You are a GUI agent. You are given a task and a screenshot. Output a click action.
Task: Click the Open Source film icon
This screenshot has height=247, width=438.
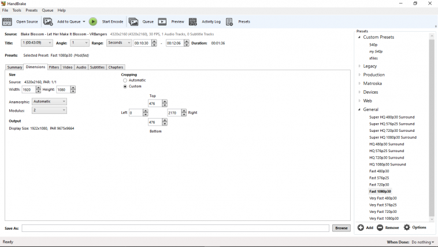coord(7,22)
